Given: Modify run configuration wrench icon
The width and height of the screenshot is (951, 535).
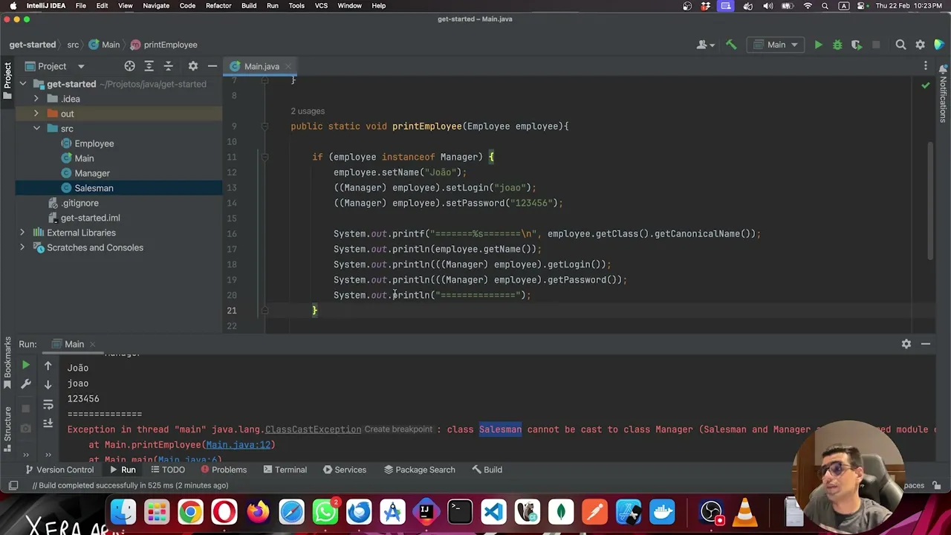Looking at the screenshot, I should click(x=25, y=384).
